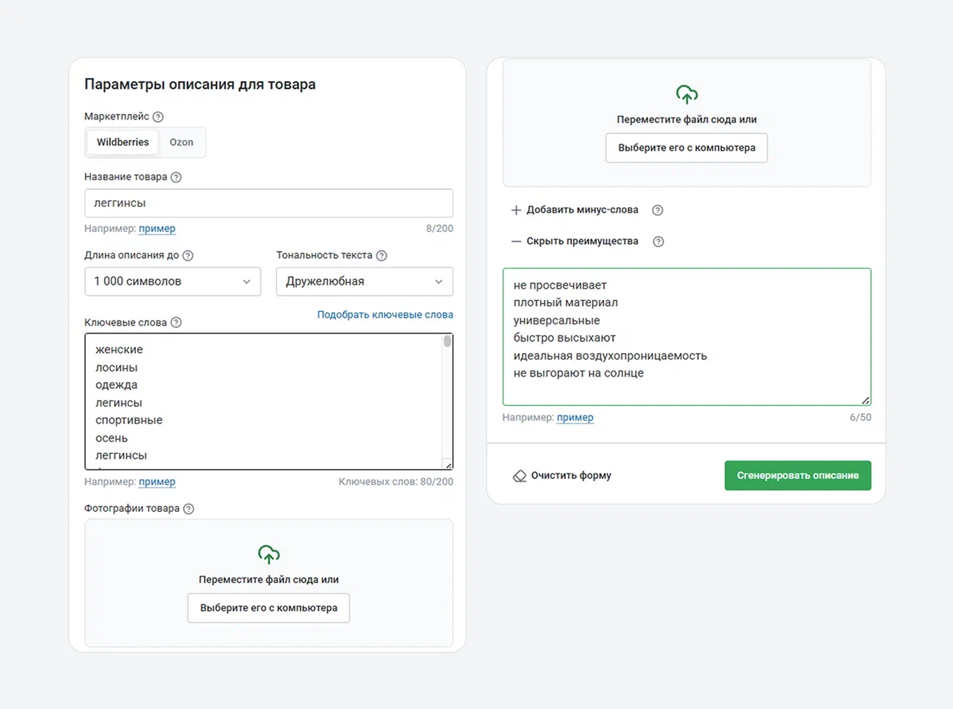This screenshot has width=953, height=709.
Task: Click help icon next to Маркетплейс label
Action: coord(158,117)
